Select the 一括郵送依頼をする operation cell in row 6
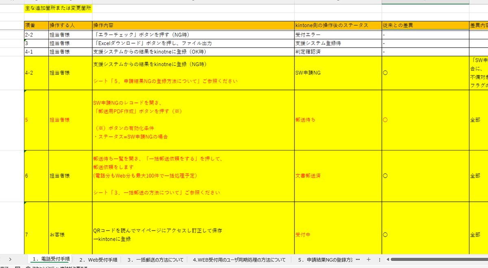This screenshot has height=268, width=488. coord(193,176)
